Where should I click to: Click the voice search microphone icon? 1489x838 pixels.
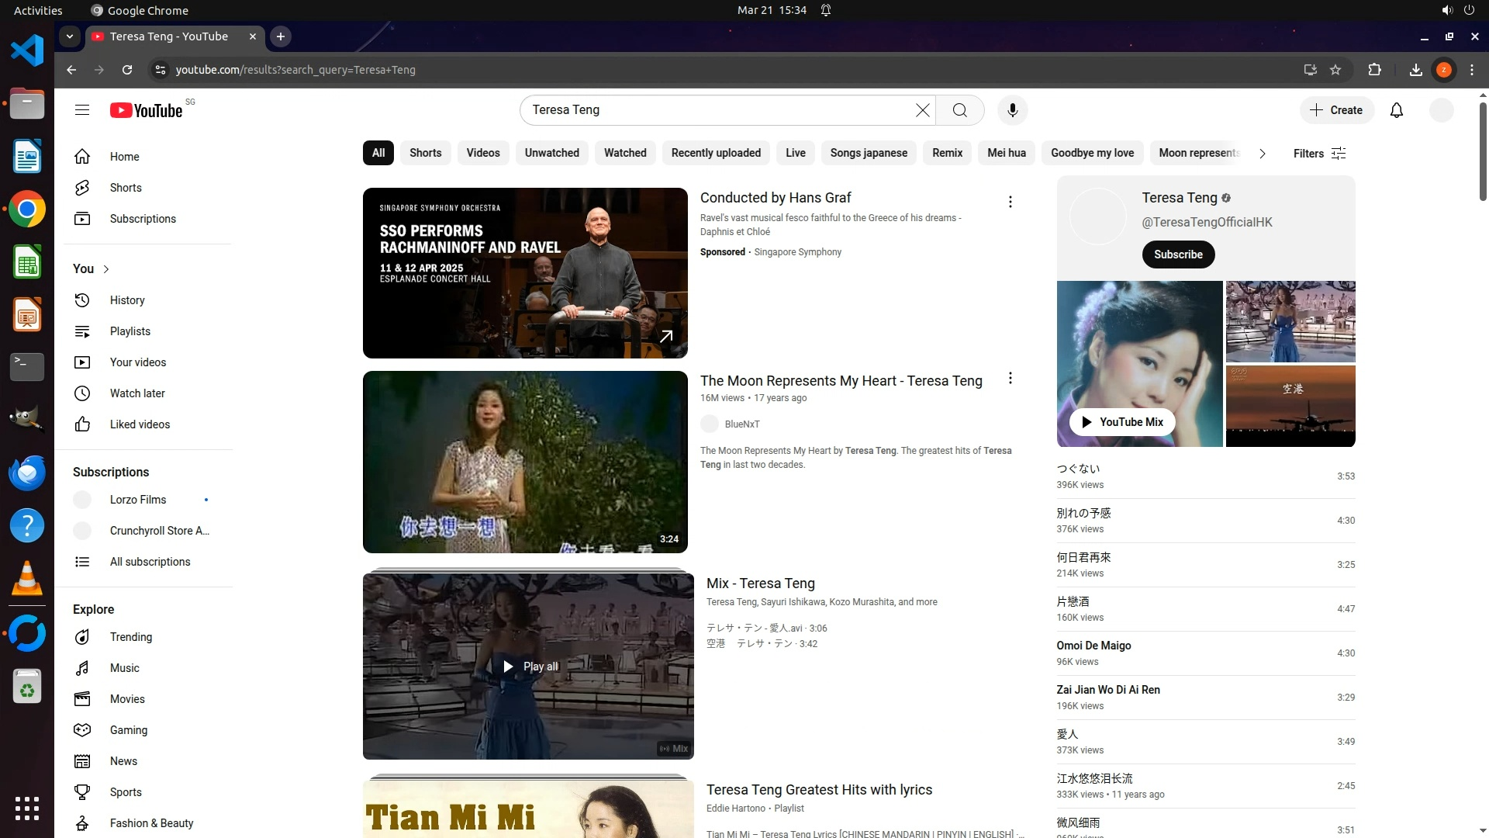click(1012, 110)
